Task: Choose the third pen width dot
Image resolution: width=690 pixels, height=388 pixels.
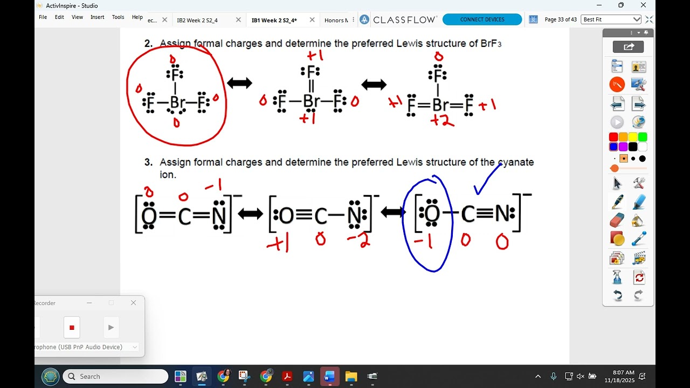Action: [633, 159]
